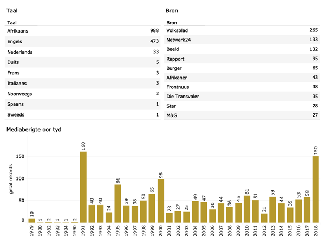Choose the Beeld source row

click(241, 49)
